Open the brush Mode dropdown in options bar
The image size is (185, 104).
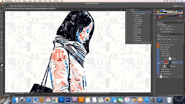[23, 6]
